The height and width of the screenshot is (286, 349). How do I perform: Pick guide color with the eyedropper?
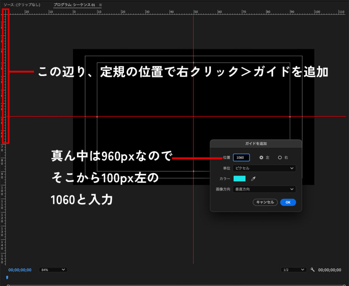(x=253, y=179)
